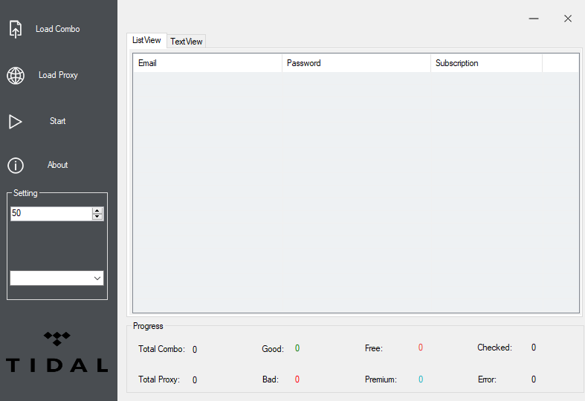Click the Progress group title
The image size is (585, 401).
click(x=148, y=326)
